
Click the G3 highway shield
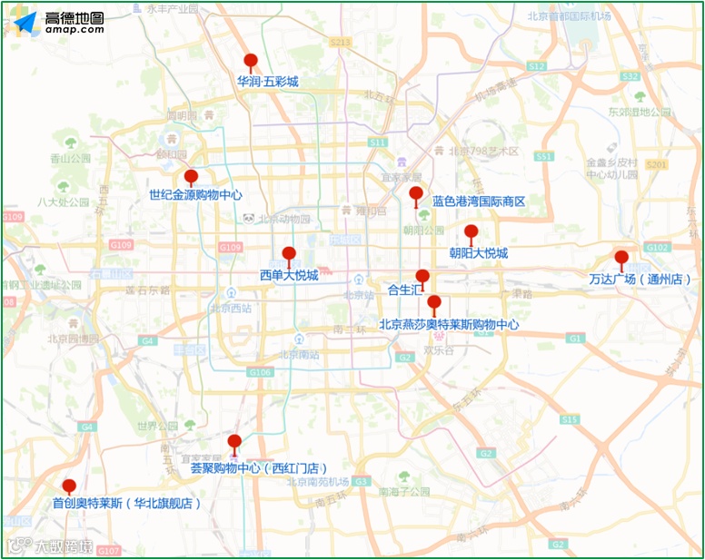tap(362, 481)
